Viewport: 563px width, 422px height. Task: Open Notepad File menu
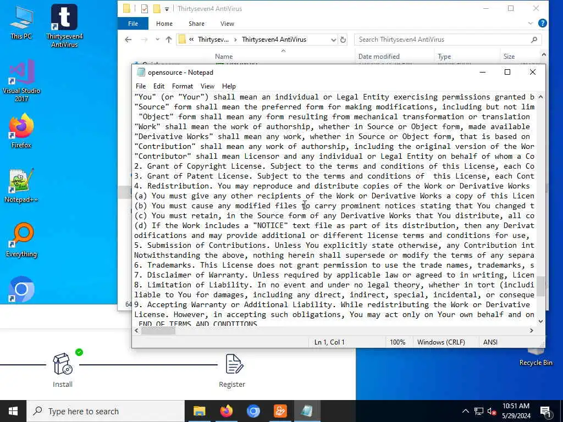(141, 86)
